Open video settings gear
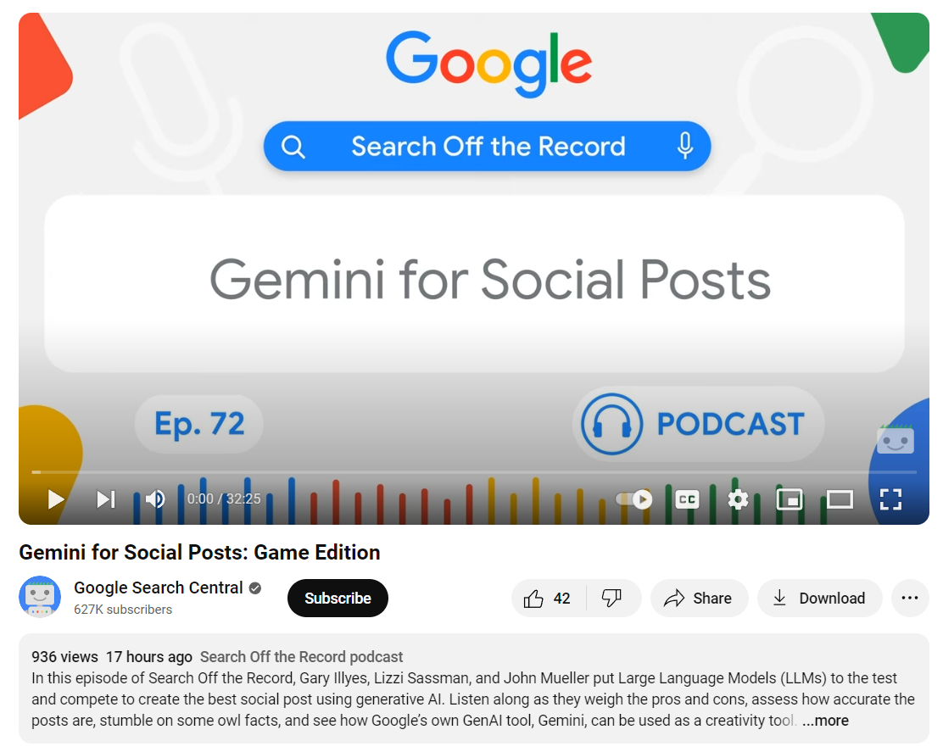The image size is (943, 752). tap(738, 499)
